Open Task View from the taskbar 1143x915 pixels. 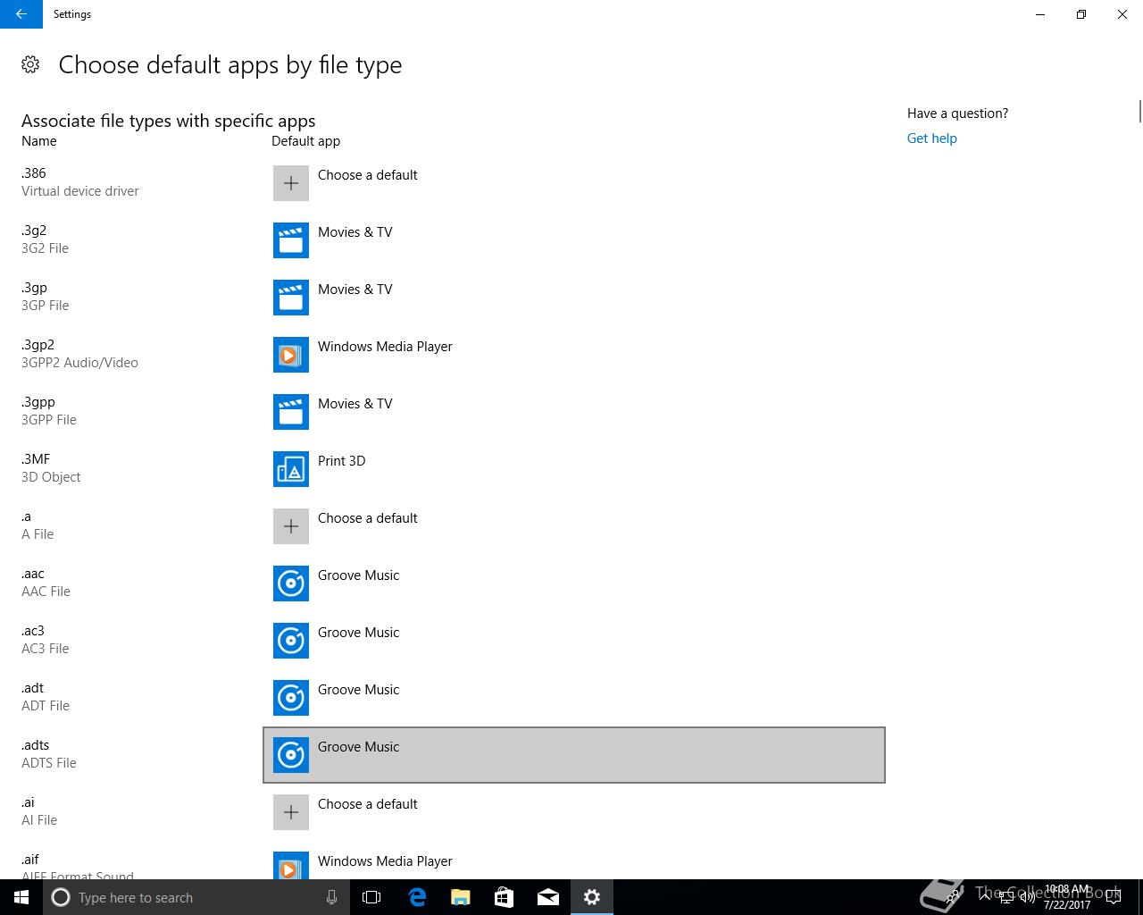click(371, 897)
